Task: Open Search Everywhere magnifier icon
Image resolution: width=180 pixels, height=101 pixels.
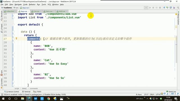Action: pos(178,8)
